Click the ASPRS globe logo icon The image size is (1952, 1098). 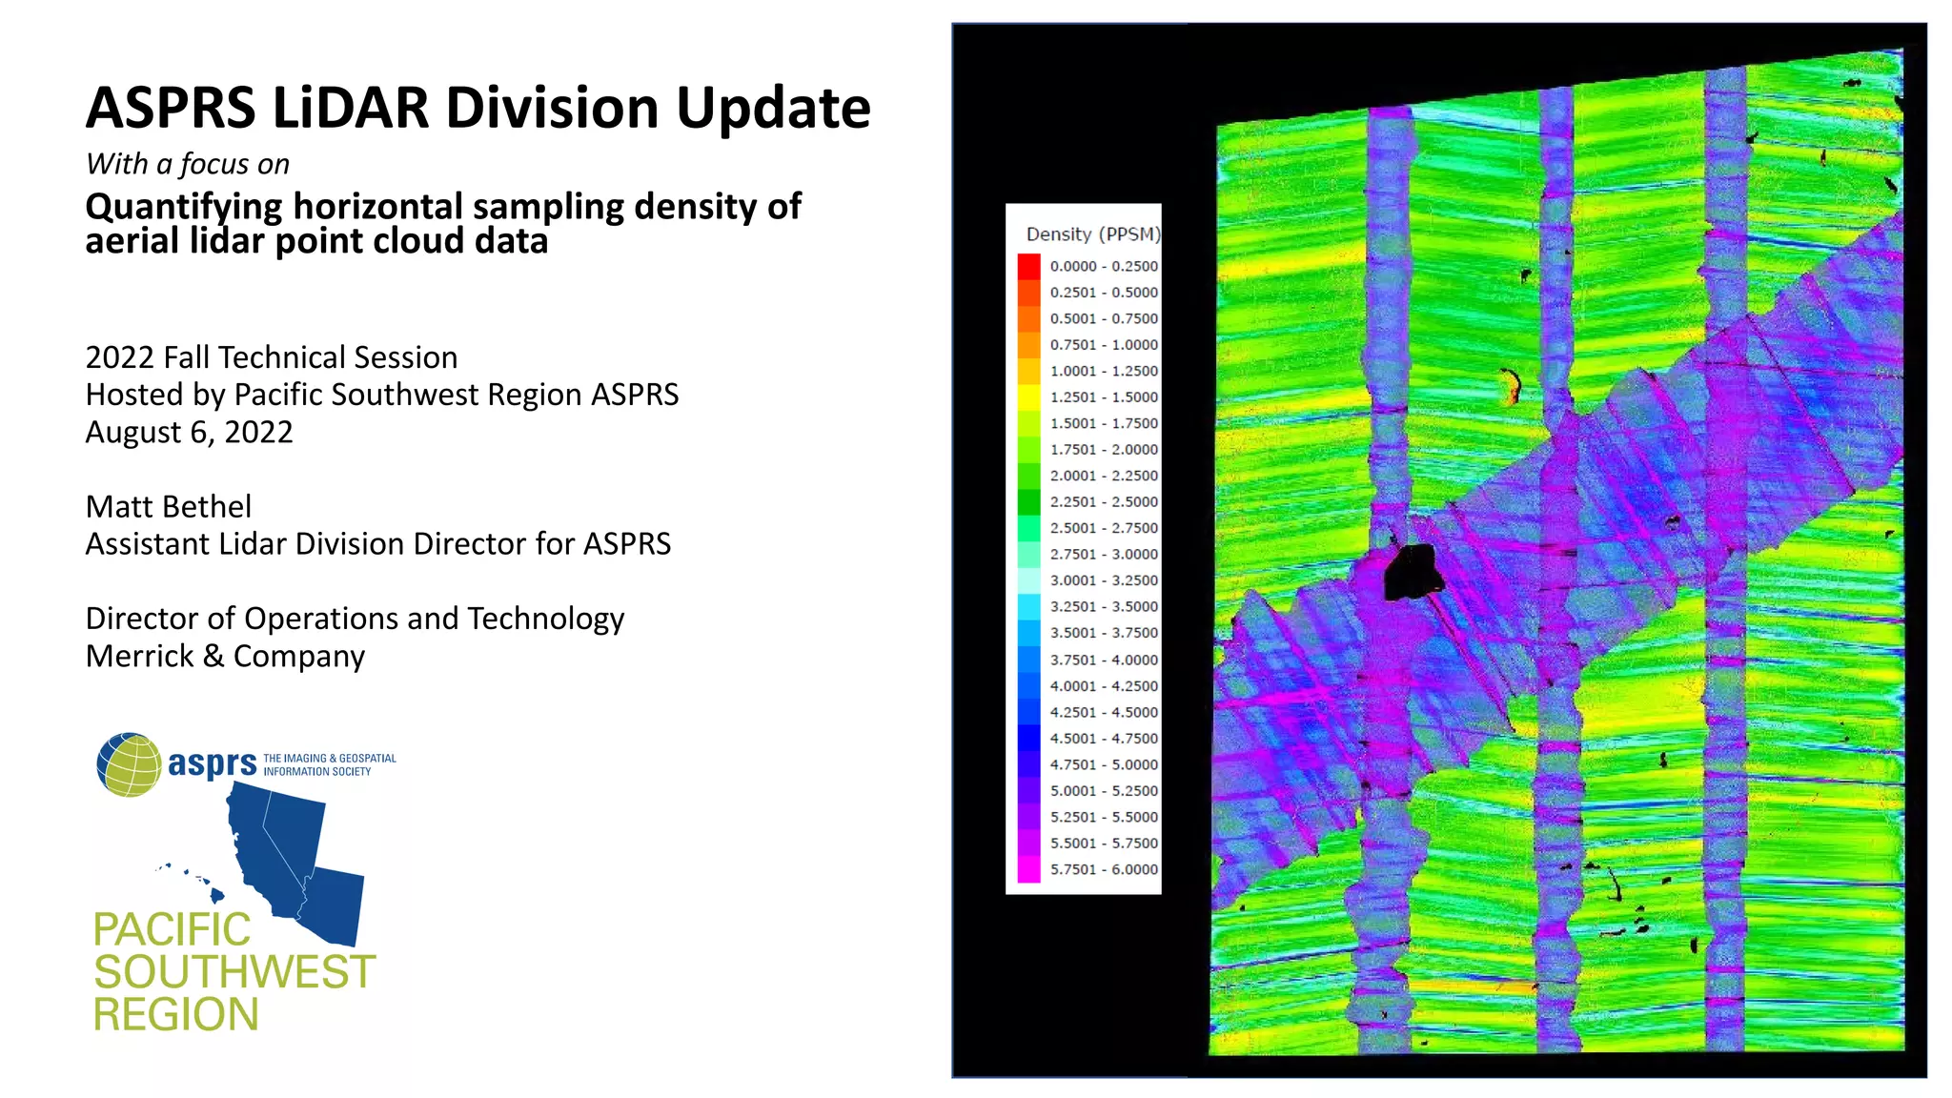[x=129, y=764]
